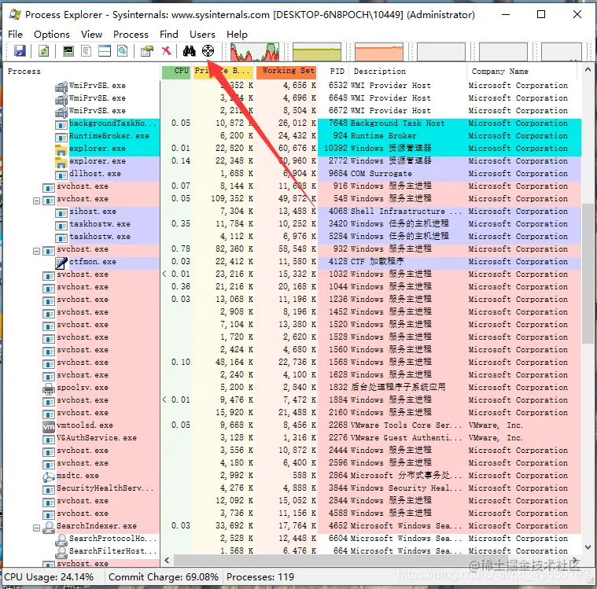Sort by the PID column header
Screen dimensions: 597x589
pos(334,72)
